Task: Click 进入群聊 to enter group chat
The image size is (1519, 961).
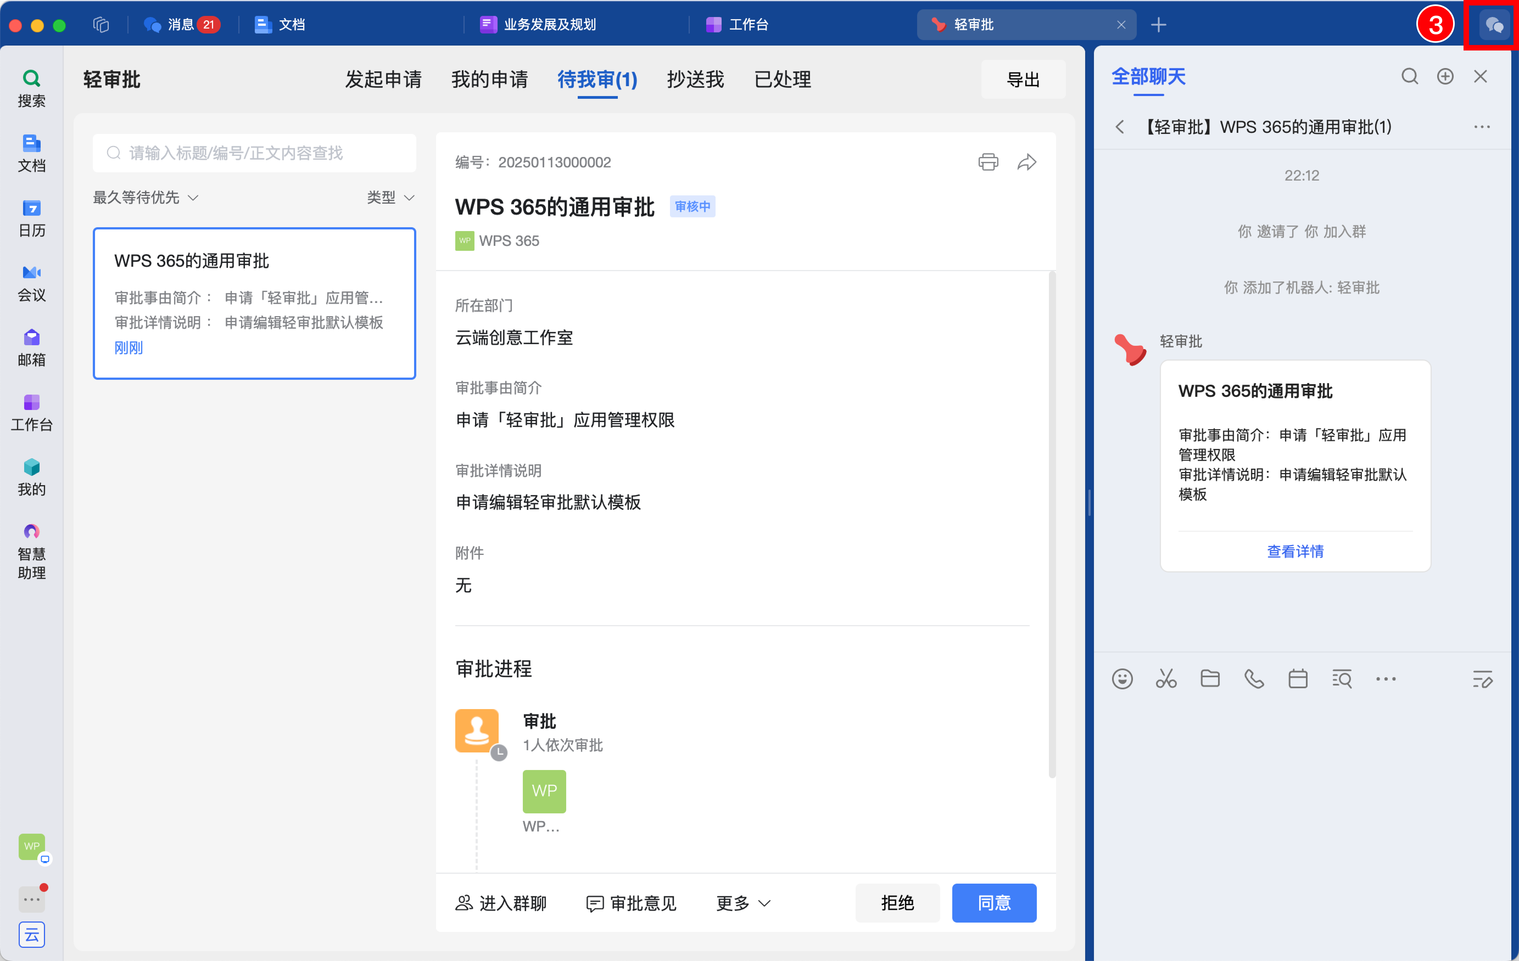Action: [501, 903]
